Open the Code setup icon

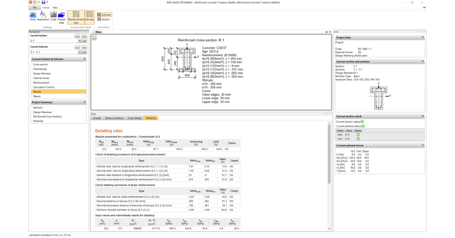click(x=53, y=14)
